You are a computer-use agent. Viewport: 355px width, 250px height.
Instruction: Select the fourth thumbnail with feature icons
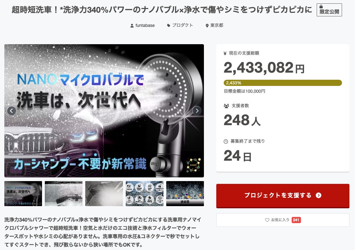click(x=145, y=194)
